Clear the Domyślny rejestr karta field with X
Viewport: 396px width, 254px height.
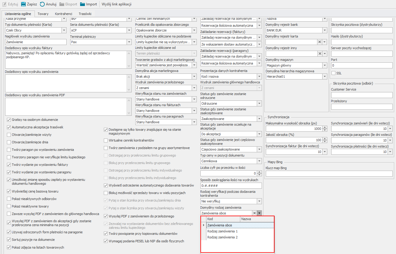point(320,42)
